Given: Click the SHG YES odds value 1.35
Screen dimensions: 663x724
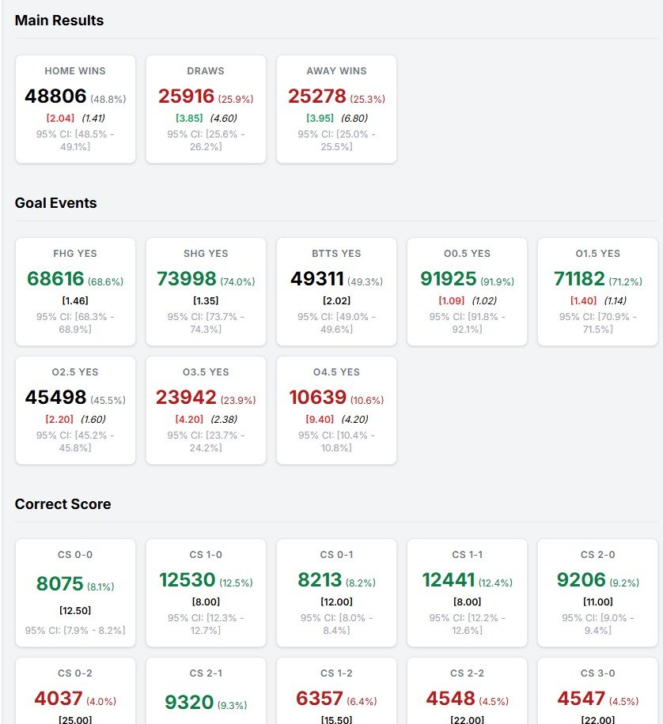Looking at the screenshot, I should tap(206, 300).
